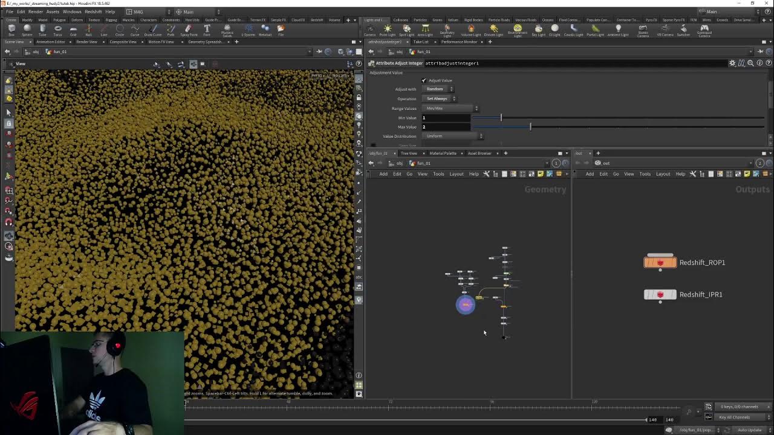Click the Redshift_ROP1 node icon
The height and width of the screenshot is (435, 774).
660,262
